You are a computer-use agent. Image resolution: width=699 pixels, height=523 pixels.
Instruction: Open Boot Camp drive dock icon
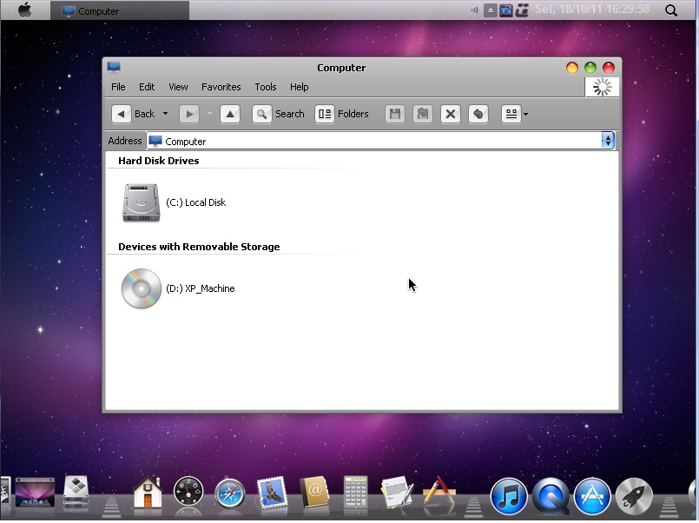coord(76,493)
